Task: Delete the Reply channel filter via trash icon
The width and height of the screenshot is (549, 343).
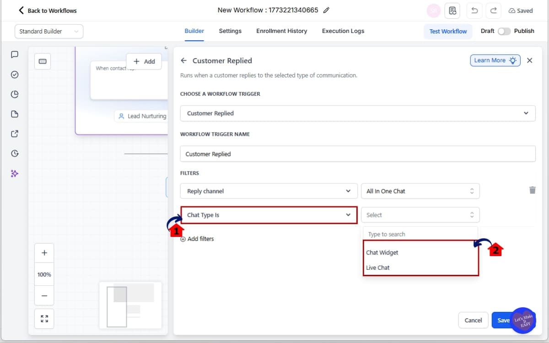Action: (x=532, y=190)
